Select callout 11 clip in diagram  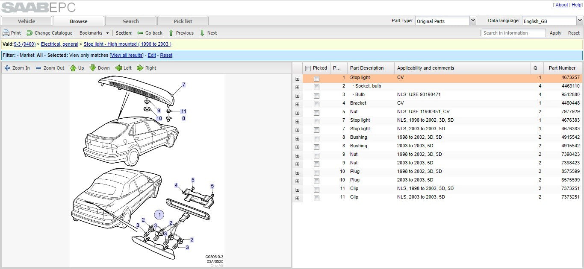183,111
